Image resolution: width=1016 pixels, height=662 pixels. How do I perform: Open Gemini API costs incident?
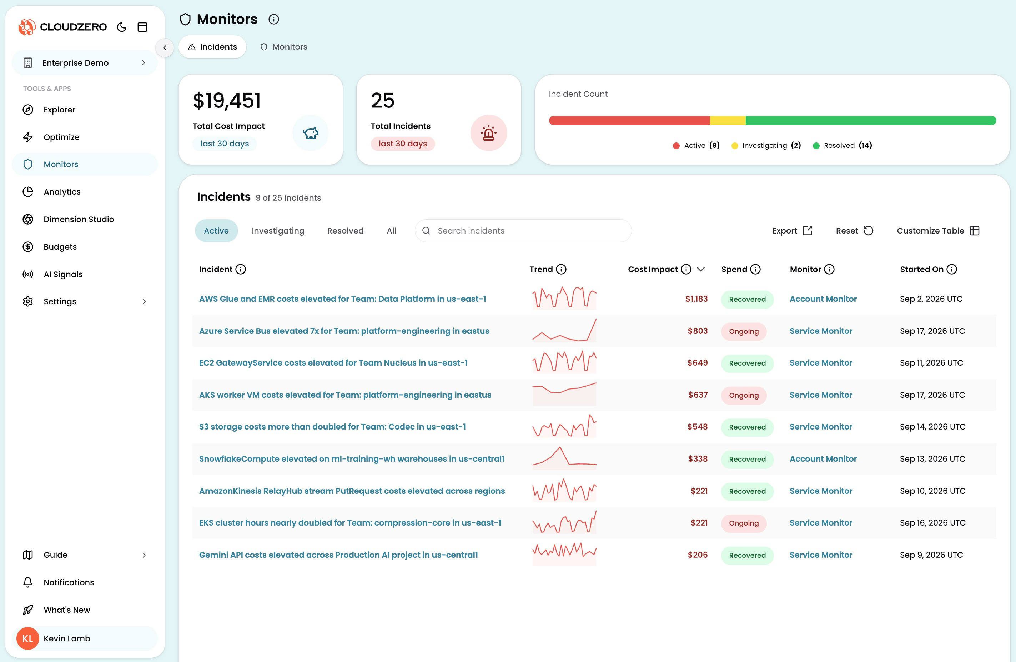click(x=338, y=555)
